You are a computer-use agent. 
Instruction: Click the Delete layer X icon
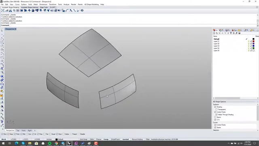coord(219,33)
